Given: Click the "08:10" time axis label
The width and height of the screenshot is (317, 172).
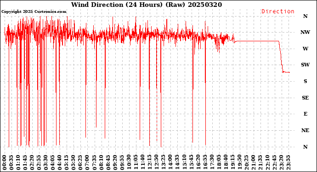Looking at the screenshot, I should click(101, 163).
